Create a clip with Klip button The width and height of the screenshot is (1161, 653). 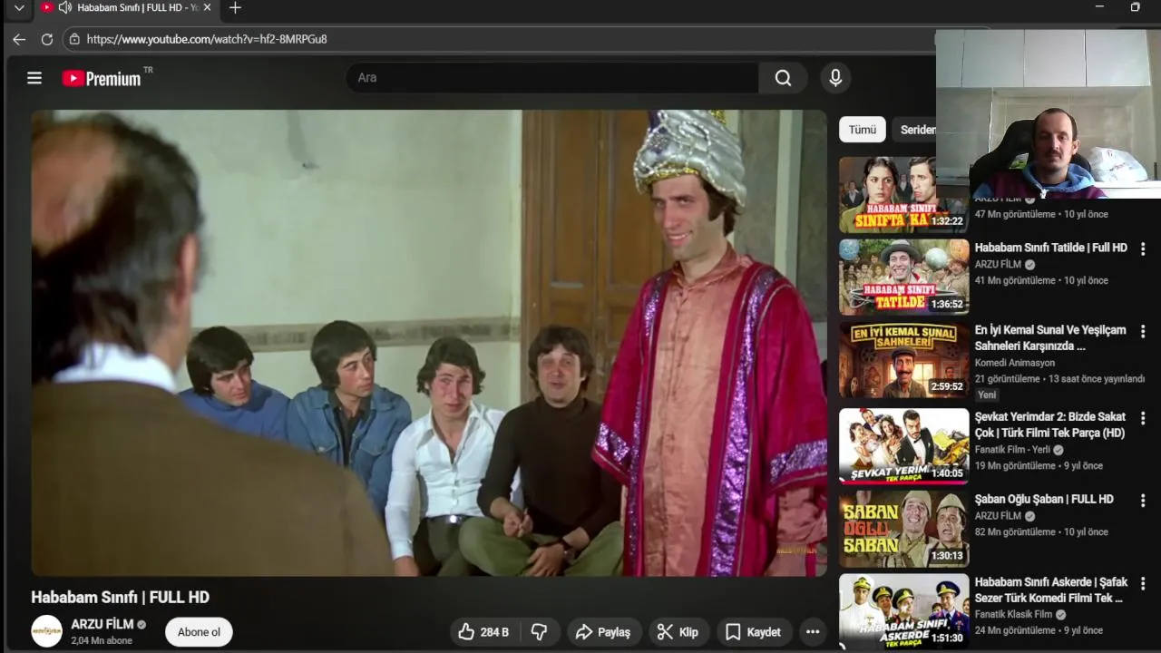(678, 632)
